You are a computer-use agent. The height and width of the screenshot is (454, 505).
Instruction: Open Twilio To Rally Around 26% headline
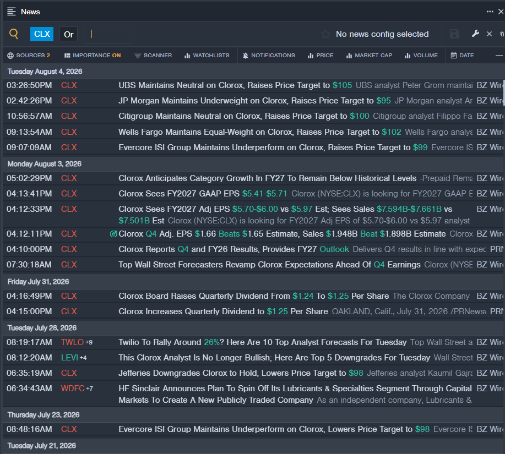coord(263,342)
